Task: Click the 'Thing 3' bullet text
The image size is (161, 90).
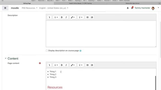Action: tap(53, 77)
